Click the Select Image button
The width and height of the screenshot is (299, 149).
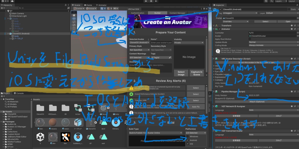(x=181, y=73)
